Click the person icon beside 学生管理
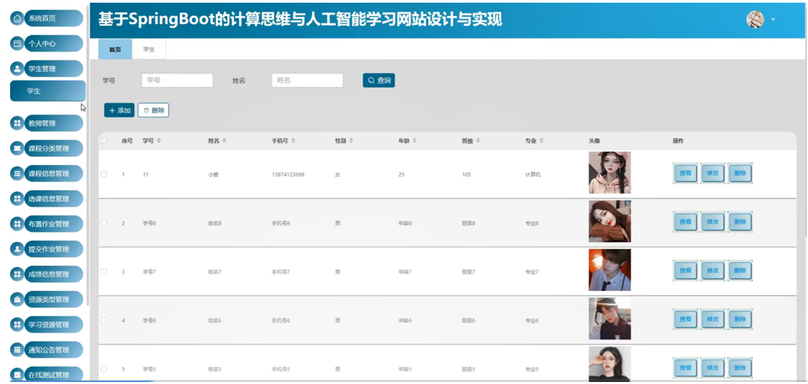808x384 pixels. tap(17, 68)
